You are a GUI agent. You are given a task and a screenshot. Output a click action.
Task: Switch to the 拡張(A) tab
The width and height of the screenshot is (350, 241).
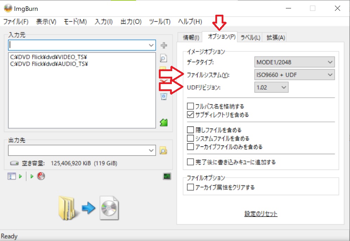[276, 37]
